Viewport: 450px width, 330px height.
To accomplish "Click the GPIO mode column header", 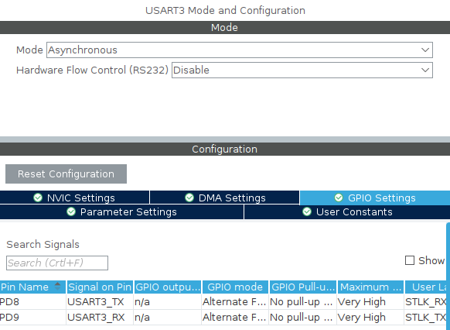I will point(235,287).
